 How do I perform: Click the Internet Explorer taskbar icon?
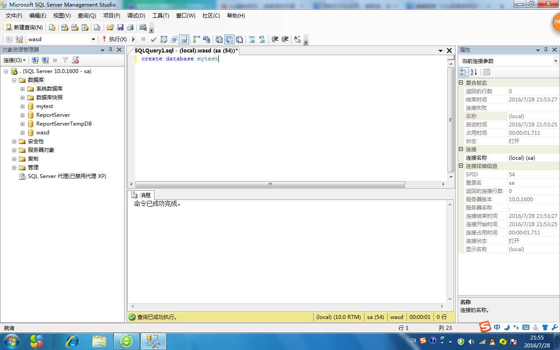[x=72, y=341]
